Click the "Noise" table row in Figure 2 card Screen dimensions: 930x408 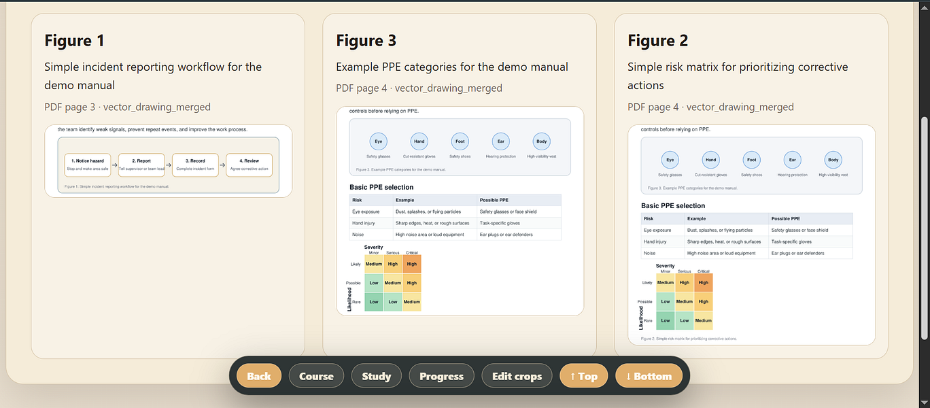pyautogui.click(x=747, y=253)
